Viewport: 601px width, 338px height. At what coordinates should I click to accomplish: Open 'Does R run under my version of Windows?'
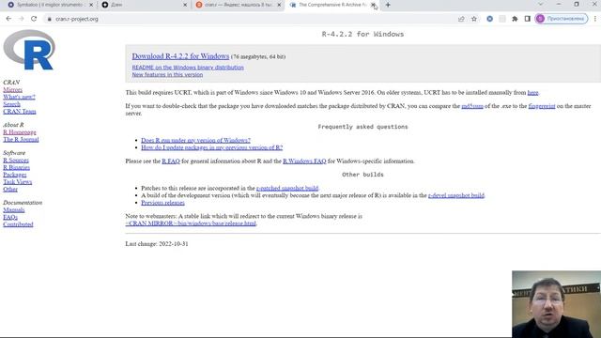[195, 140]
